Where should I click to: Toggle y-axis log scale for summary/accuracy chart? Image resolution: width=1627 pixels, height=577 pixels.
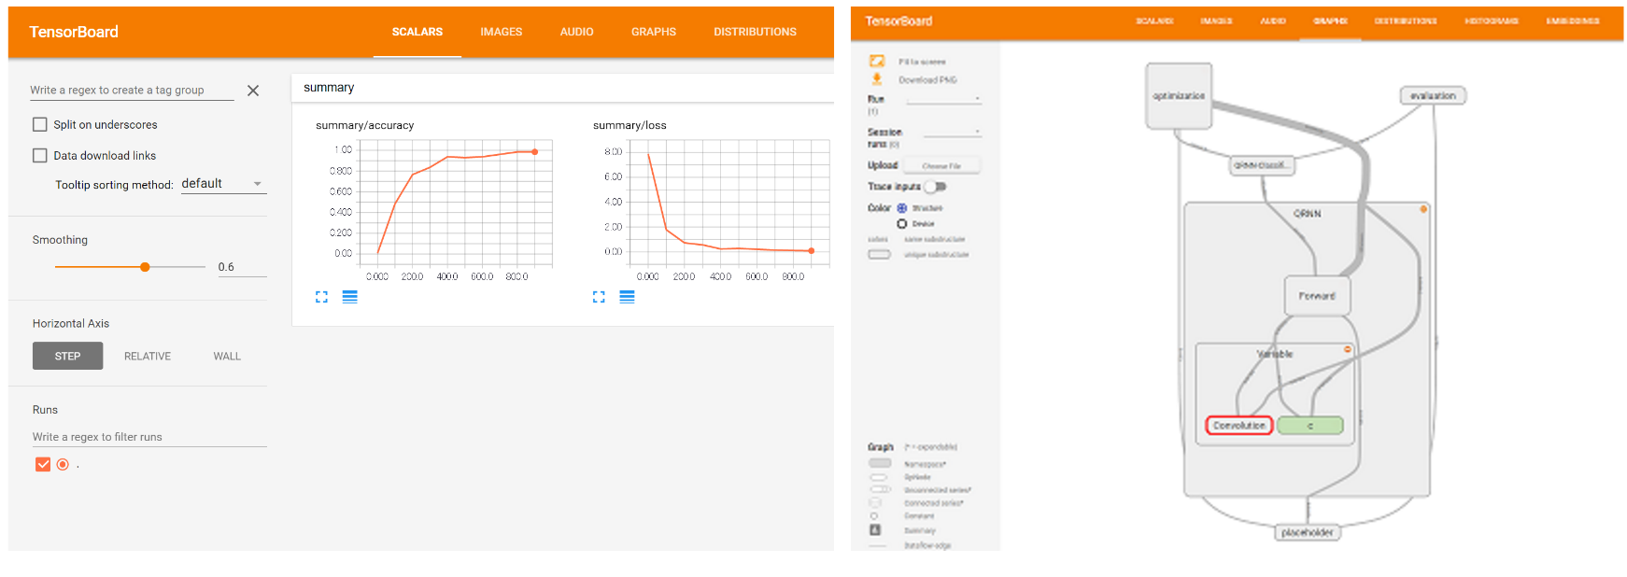point(350,297)
